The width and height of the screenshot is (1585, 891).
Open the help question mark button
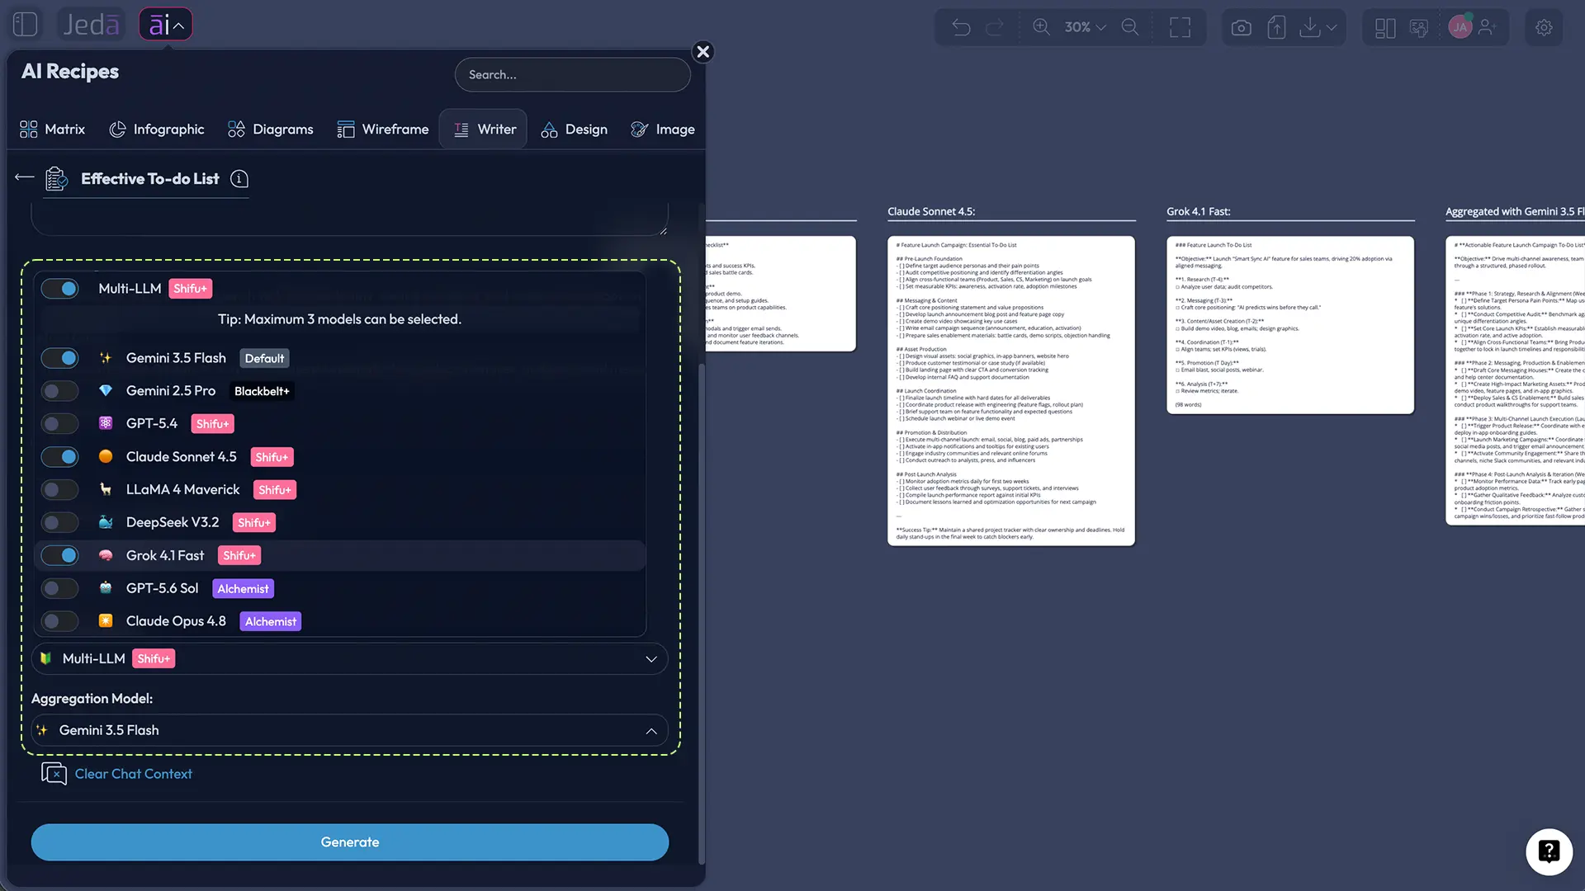click(x=1549, y=851)
